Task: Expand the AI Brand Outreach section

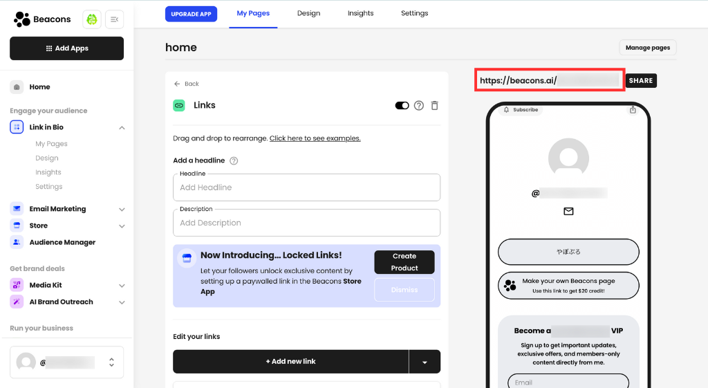Action: tap(122, 303)
